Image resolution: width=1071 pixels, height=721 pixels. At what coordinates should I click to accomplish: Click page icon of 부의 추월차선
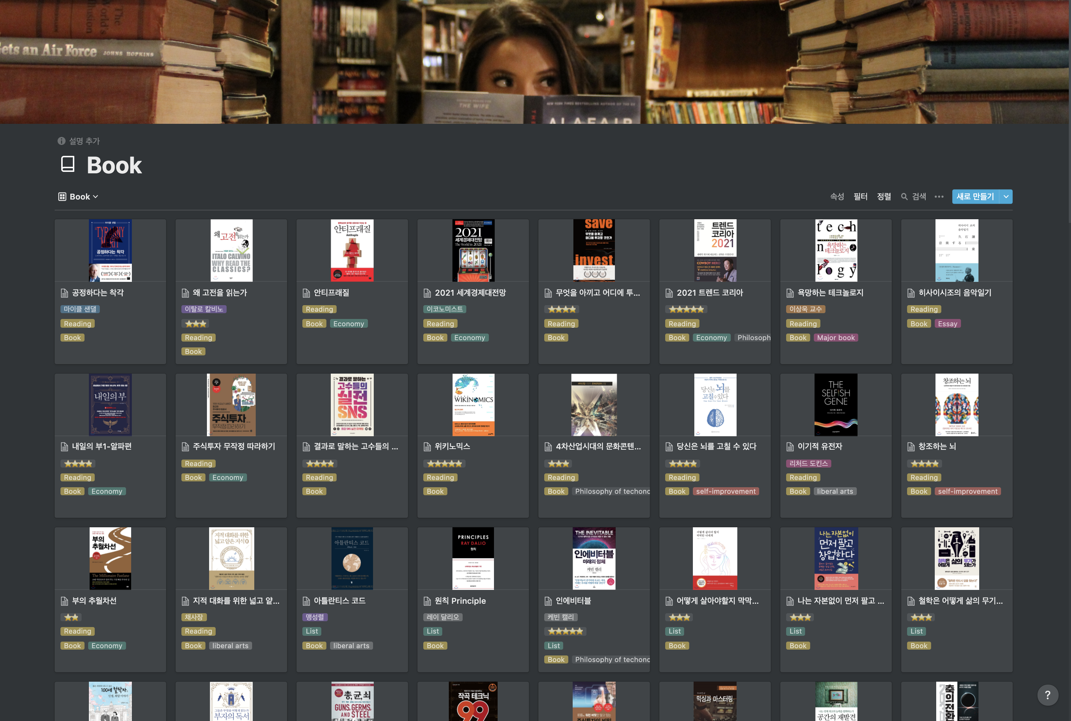64,601
